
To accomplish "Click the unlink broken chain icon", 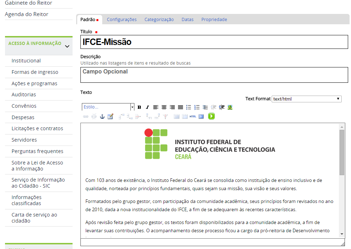I will (x=94, y=116).
